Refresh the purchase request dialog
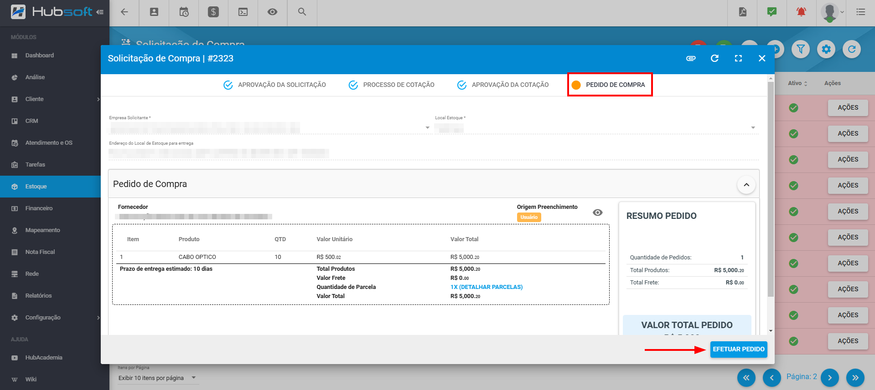Viewport: 875px width, 390px height. [x=714, y=58]
